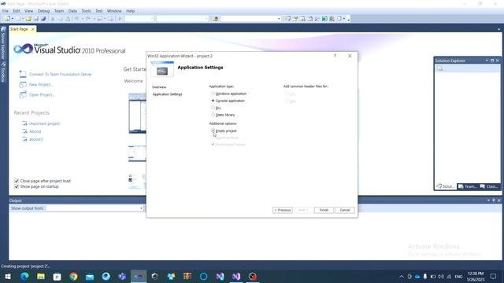Toggle auto-hide pin on Output panel
The width and height of the screenshot is (504, 283).
(x=494, y=200)
